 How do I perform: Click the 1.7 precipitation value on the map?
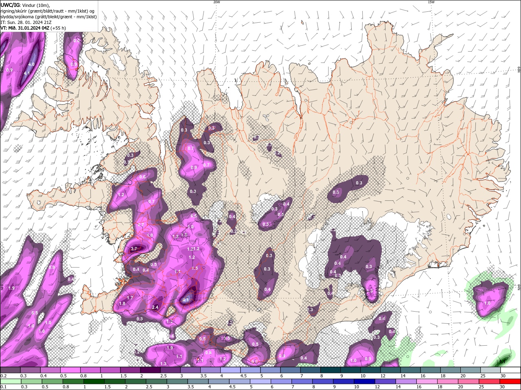130,298
